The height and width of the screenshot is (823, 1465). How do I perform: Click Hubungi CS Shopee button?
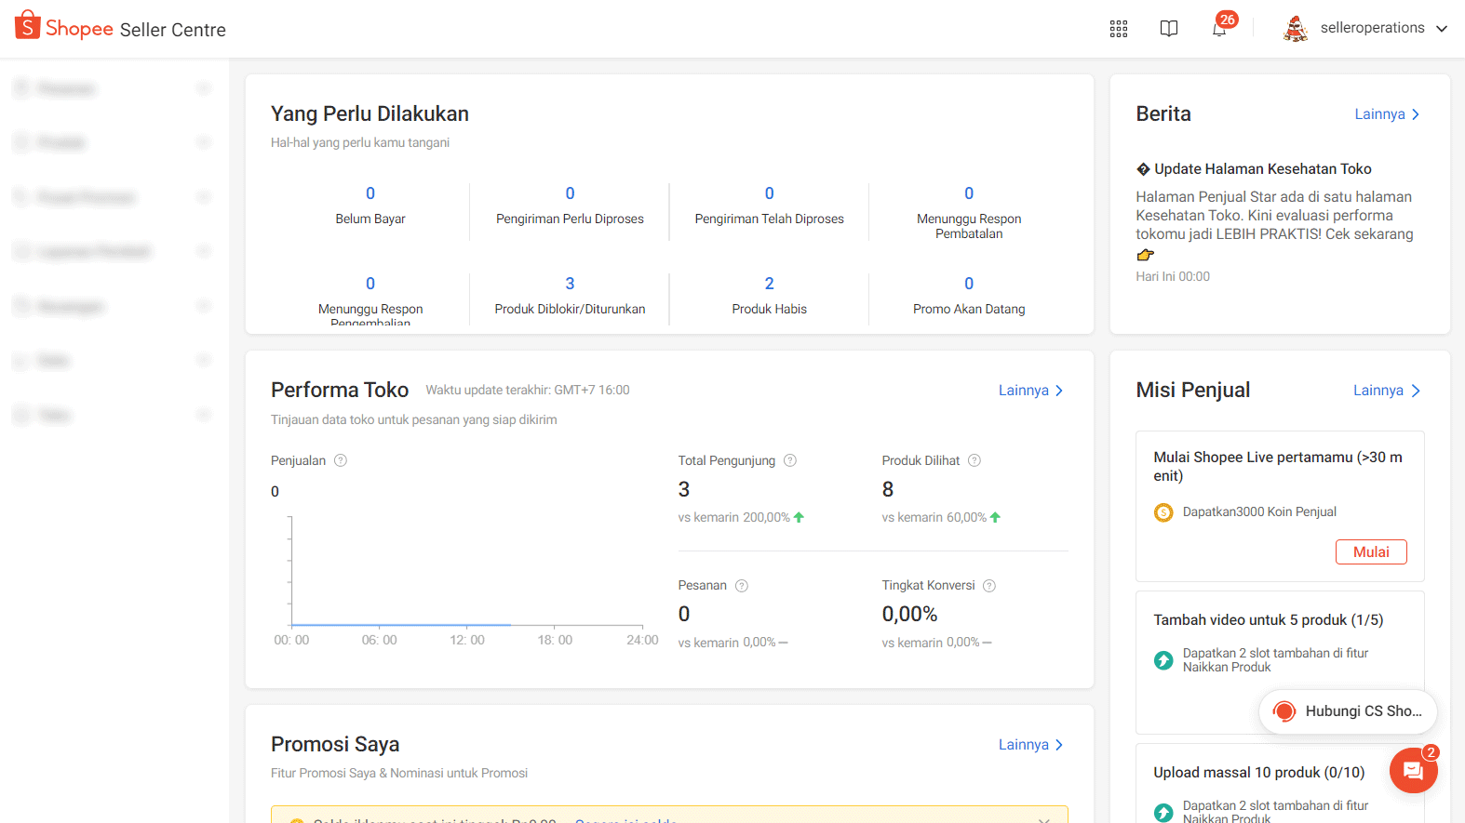click(1348, 711)
